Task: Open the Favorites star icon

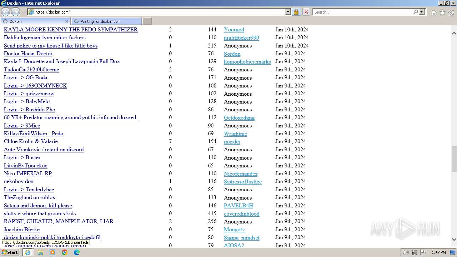Action: tap(442, 12)
